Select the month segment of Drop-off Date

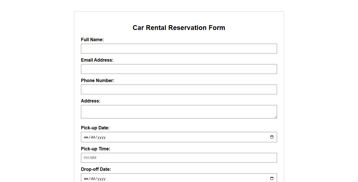(x=86, y=179)
